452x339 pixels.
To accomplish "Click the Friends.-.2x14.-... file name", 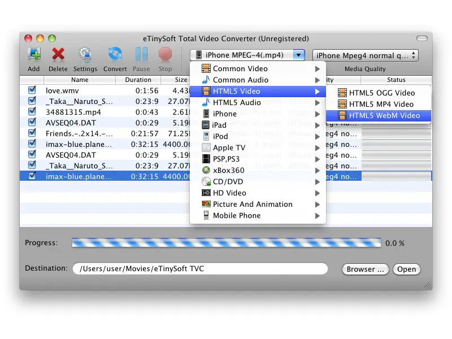I will [79, 134].
